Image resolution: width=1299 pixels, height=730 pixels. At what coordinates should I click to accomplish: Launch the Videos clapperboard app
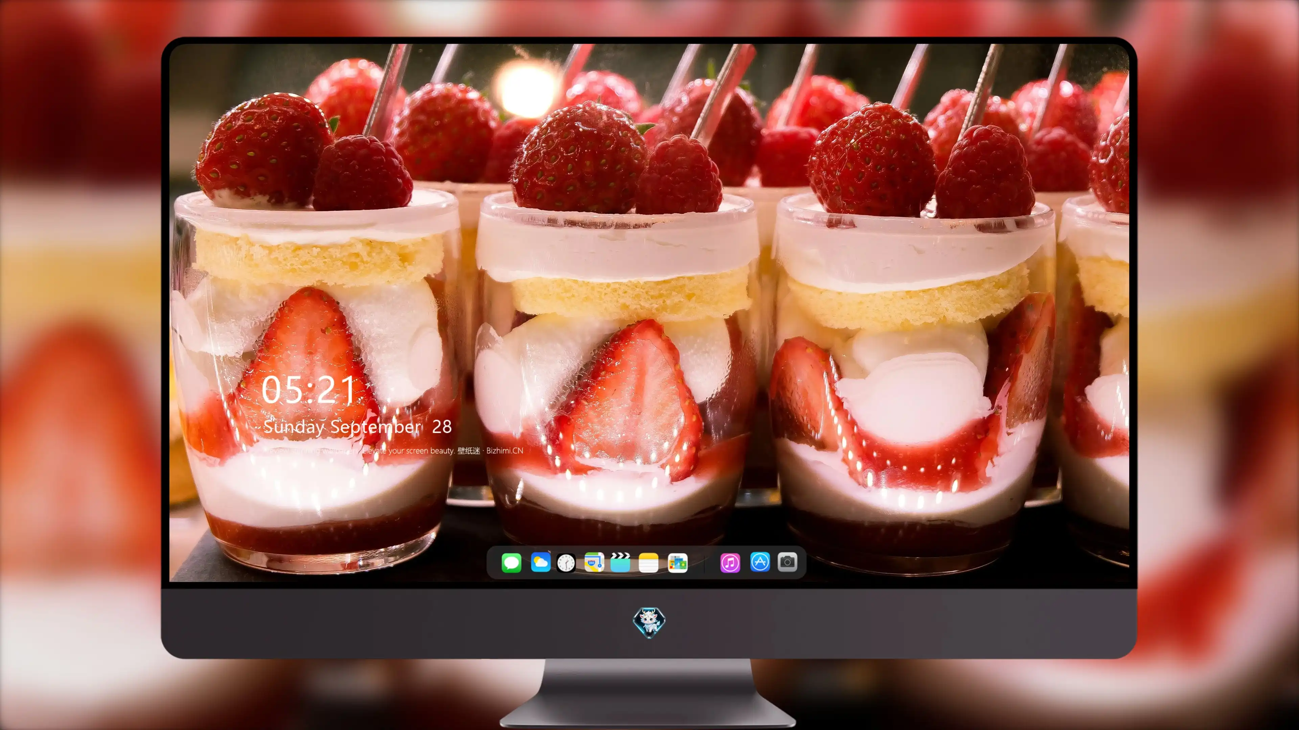(x=621, y=562)
